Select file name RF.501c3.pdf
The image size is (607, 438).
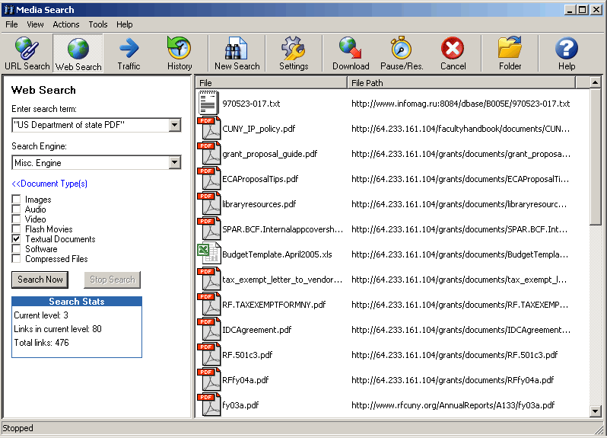click(x=247, y=355)
